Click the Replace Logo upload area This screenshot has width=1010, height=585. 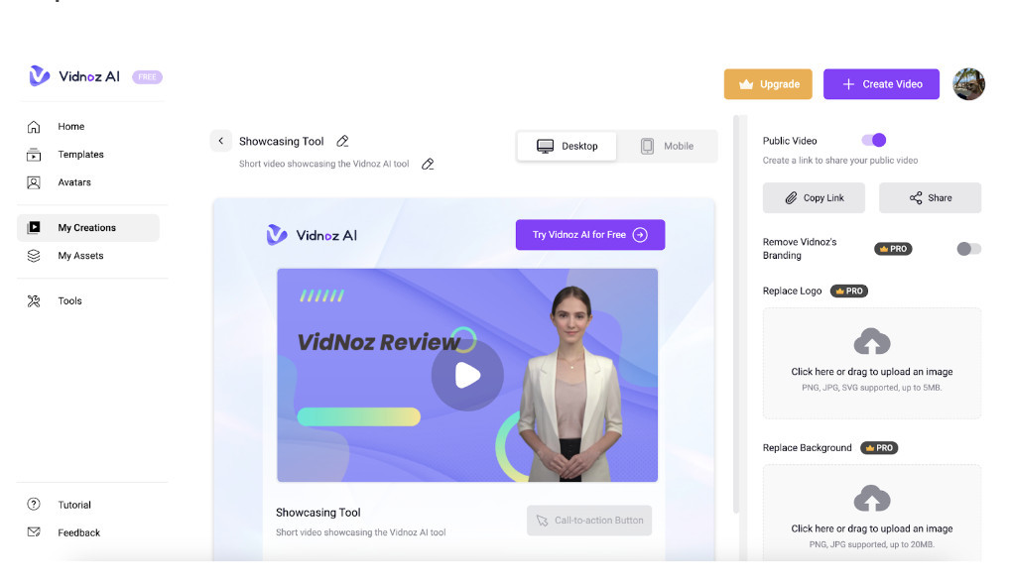[872, 363]
